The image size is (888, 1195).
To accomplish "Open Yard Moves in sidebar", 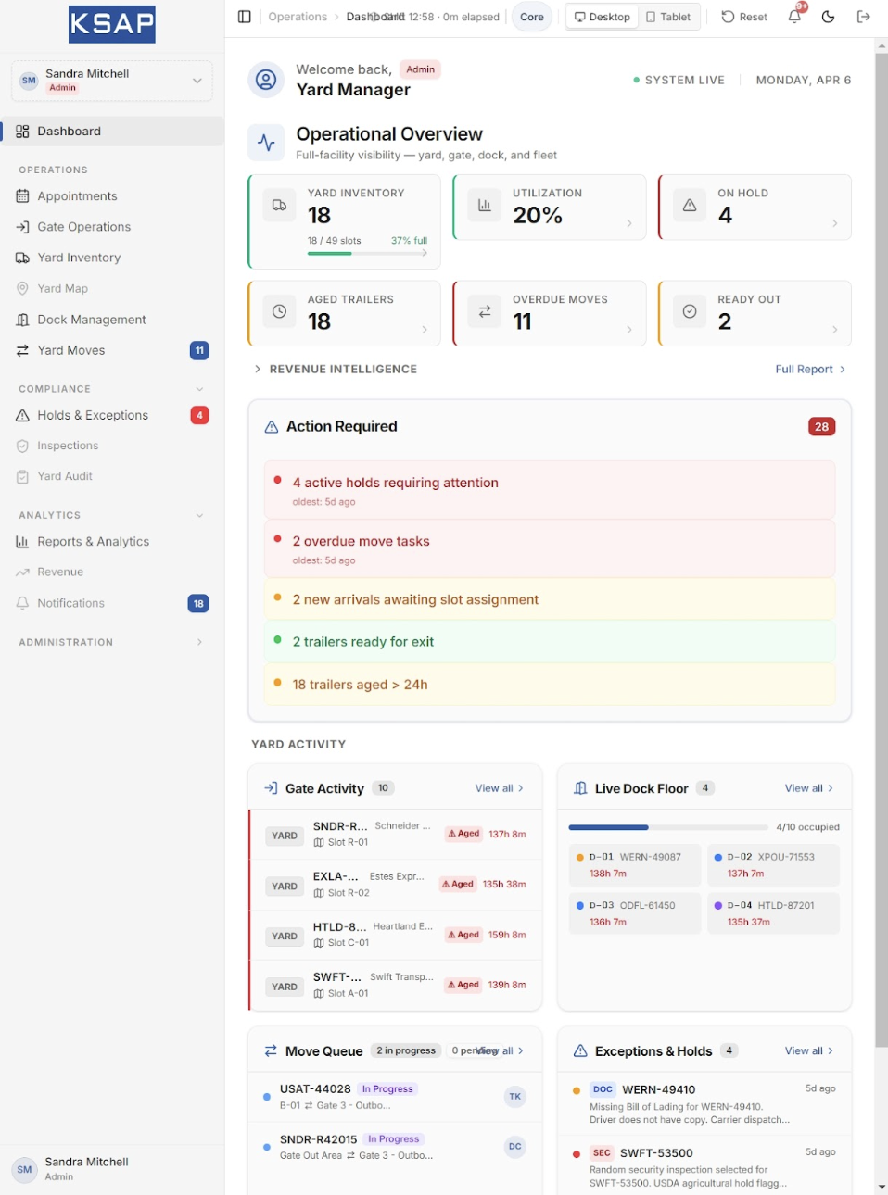I will pos(112,350).
